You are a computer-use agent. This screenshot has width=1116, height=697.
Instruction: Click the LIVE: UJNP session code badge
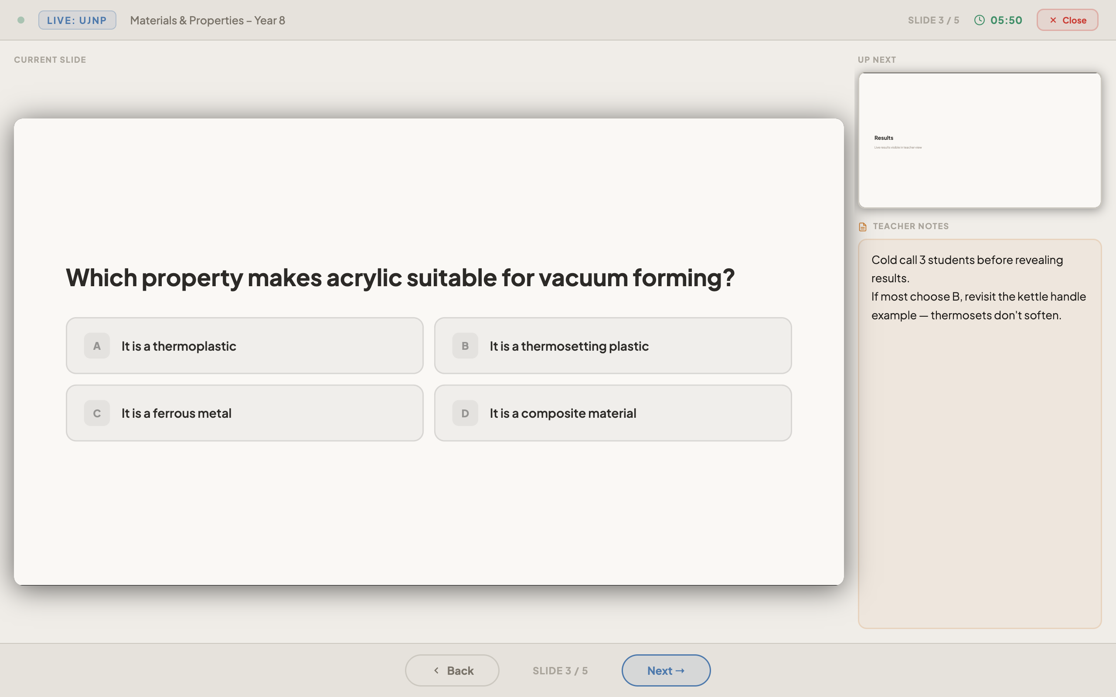77,20
